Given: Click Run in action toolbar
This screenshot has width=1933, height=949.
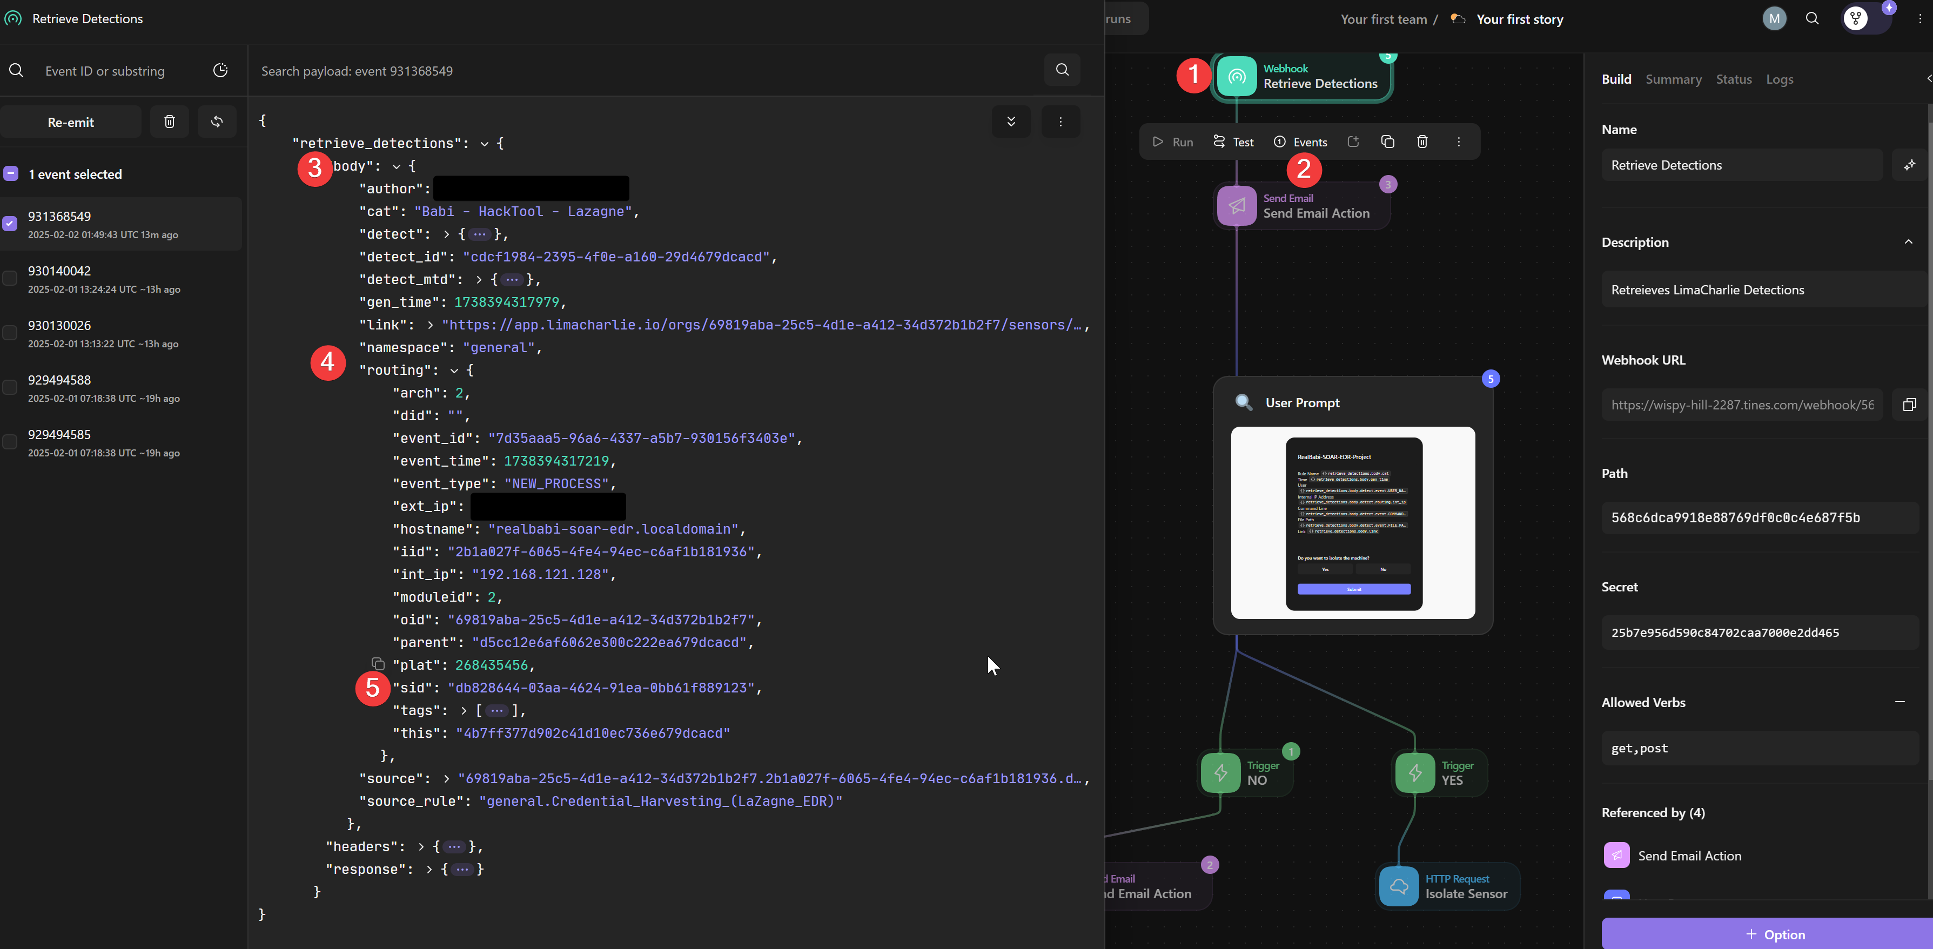Looking at the screenshot, I should (1173, 142).
